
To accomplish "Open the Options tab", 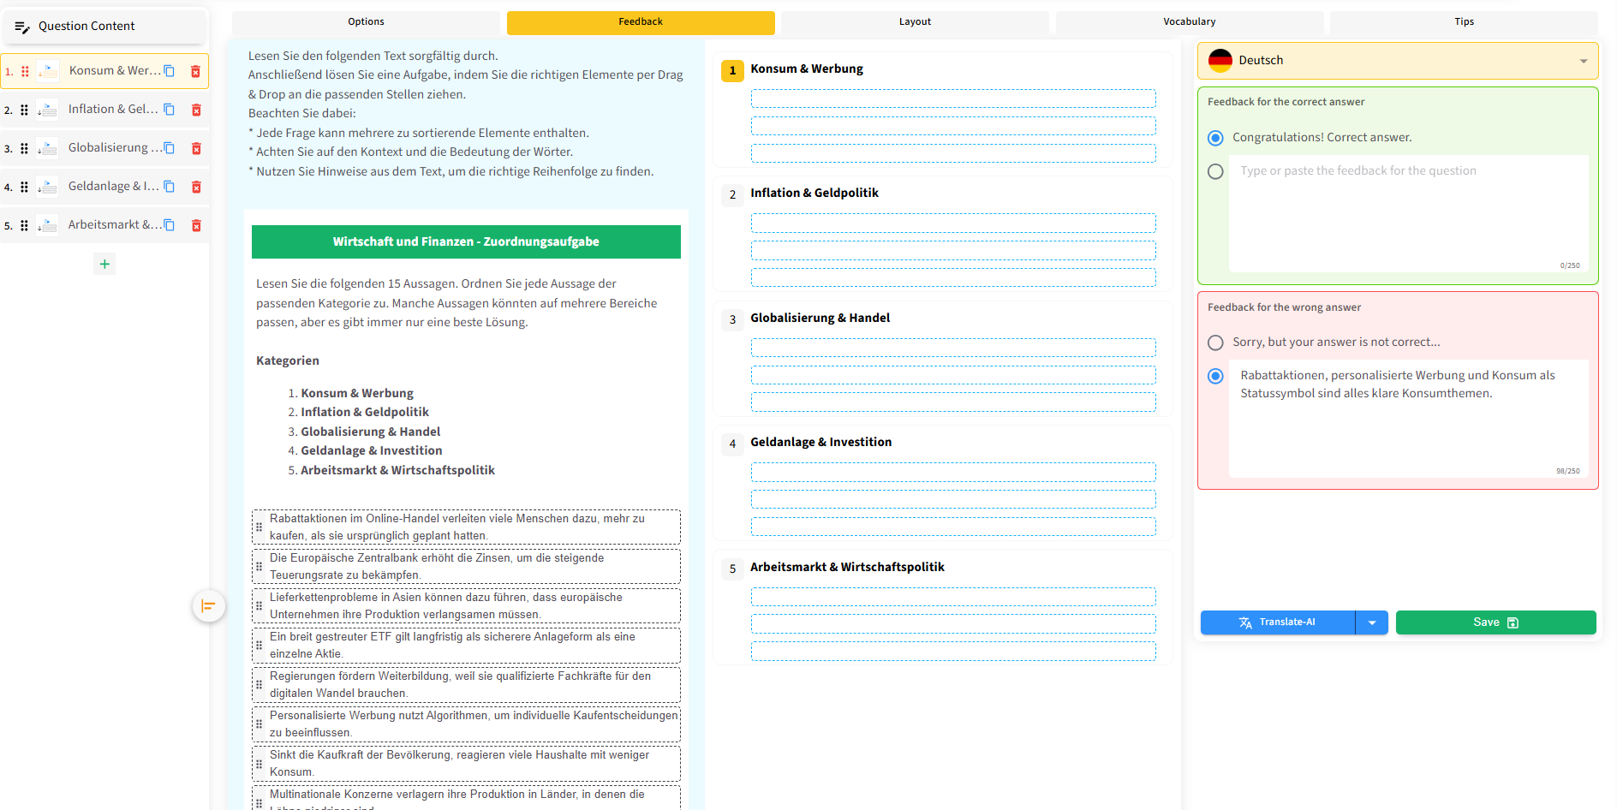I will (x=366, y=22).
